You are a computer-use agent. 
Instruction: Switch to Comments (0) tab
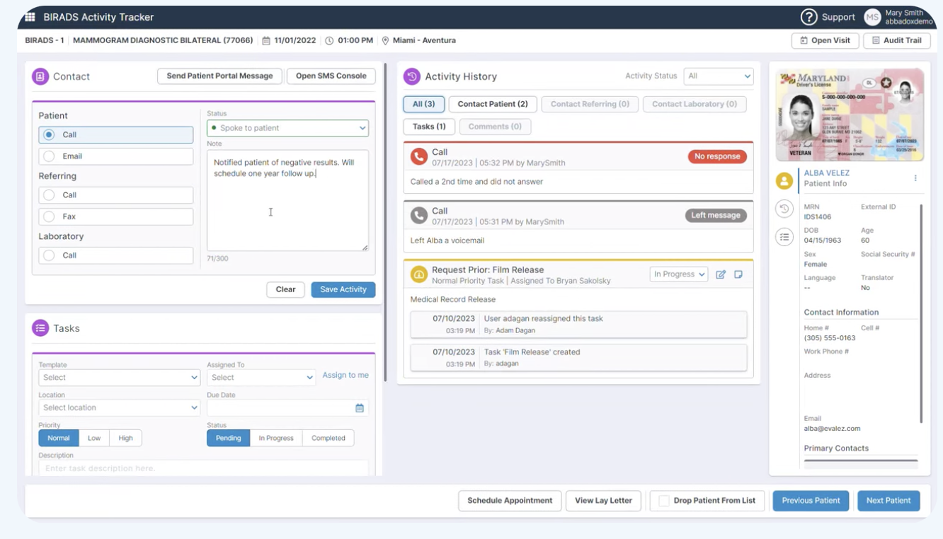click(495, 127)
